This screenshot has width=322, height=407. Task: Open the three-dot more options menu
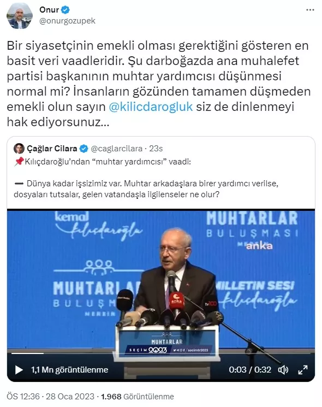[310, 10]
